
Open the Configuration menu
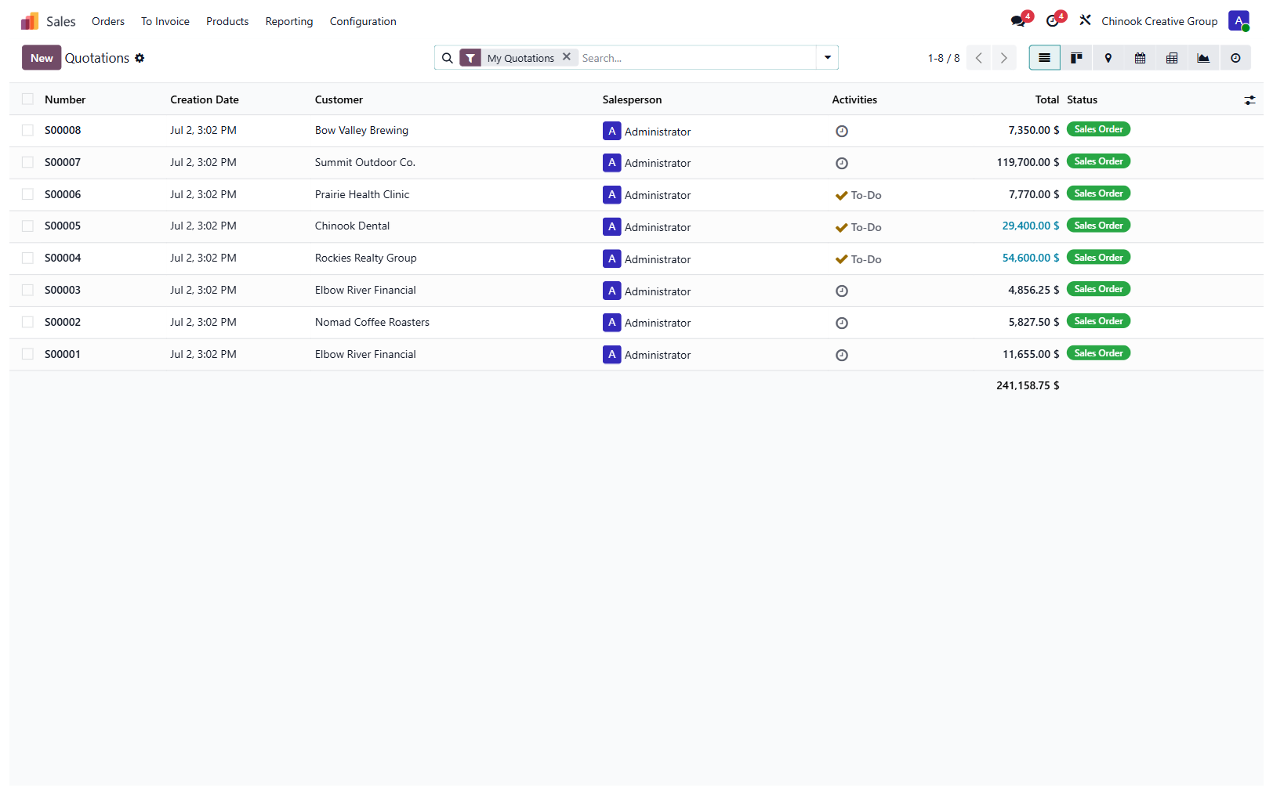coord(363,21)
